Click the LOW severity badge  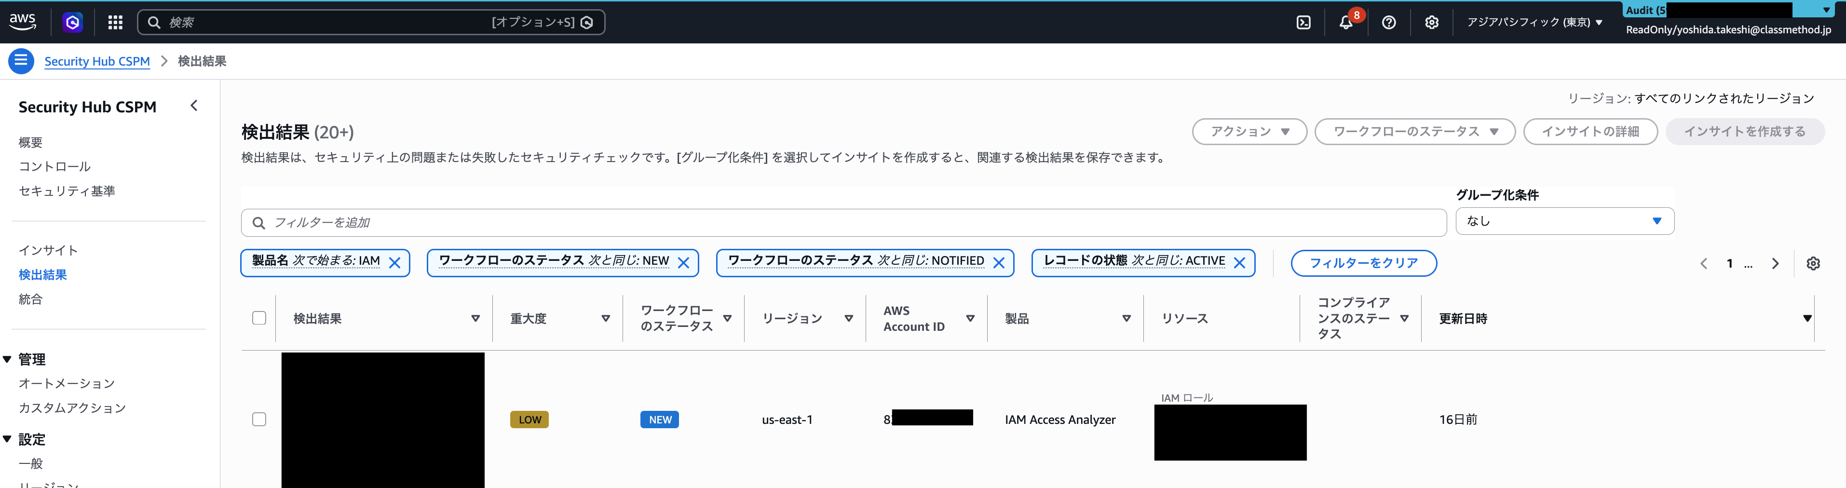coord(529,420)
